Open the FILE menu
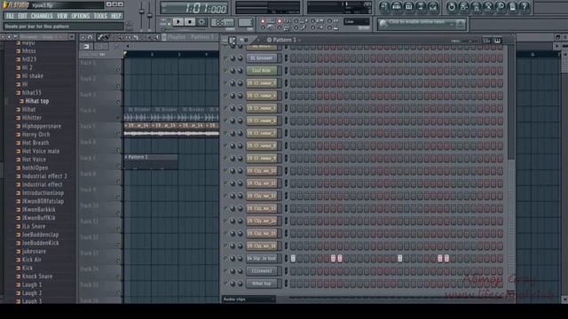This screenshot has height=319, width=568. pos(10,16)
